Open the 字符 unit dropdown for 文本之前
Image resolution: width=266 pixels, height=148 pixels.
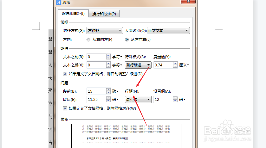[117, 57]
